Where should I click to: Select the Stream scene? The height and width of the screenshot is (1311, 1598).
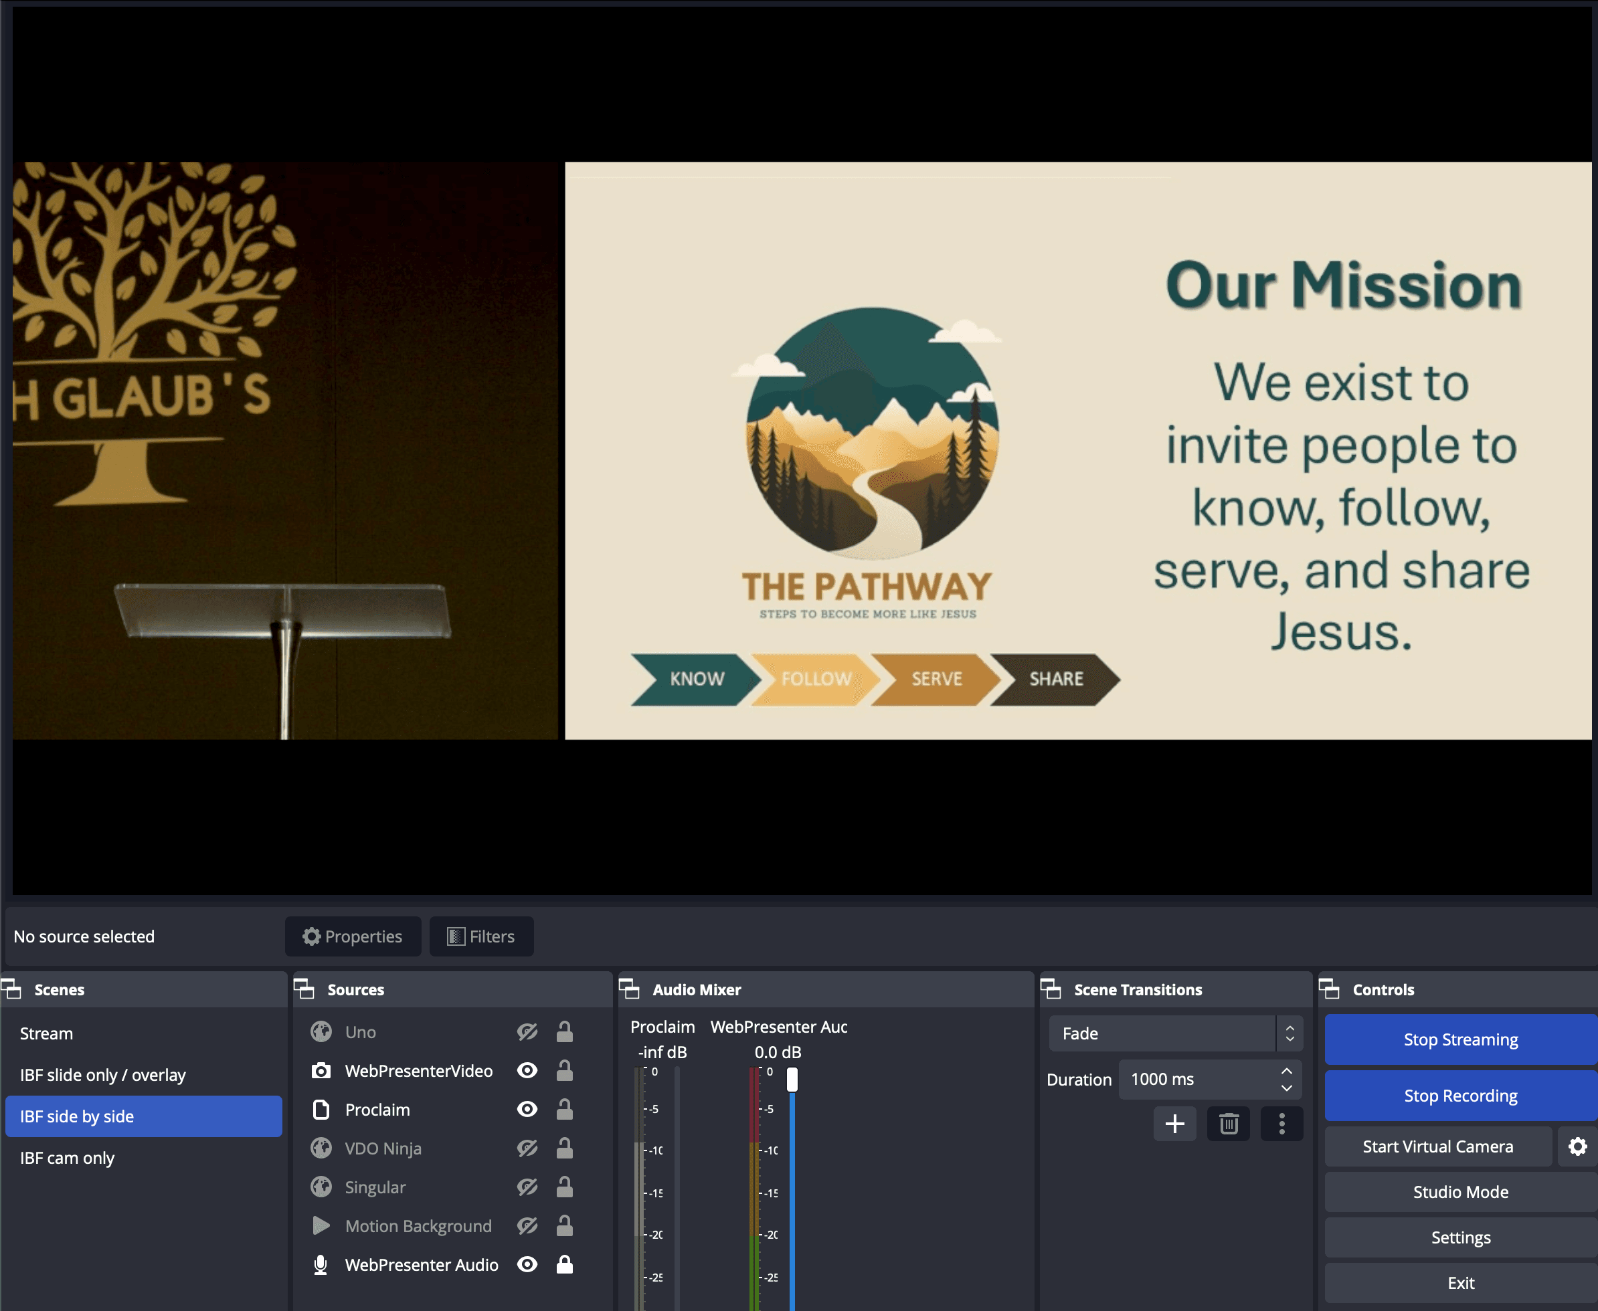46,1033
